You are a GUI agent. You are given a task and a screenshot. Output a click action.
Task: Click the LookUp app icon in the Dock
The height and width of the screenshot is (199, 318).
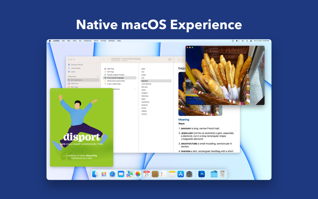click(202, 174)
